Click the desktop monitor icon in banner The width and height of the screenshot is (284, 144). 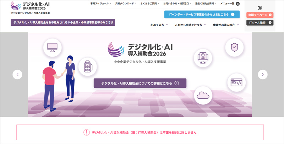(x=53, y=47)
